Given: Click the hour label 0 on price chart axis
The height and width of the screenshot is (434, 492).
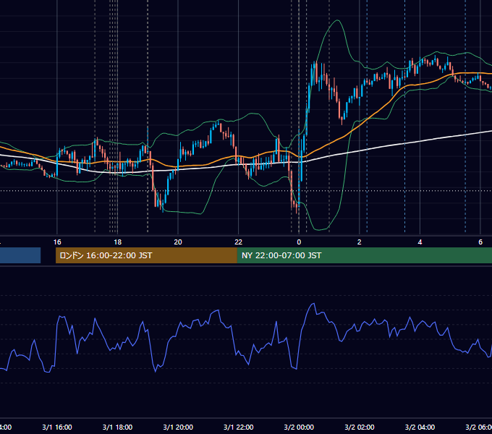Looking at the screenshot, I should (x=299, y=242).
